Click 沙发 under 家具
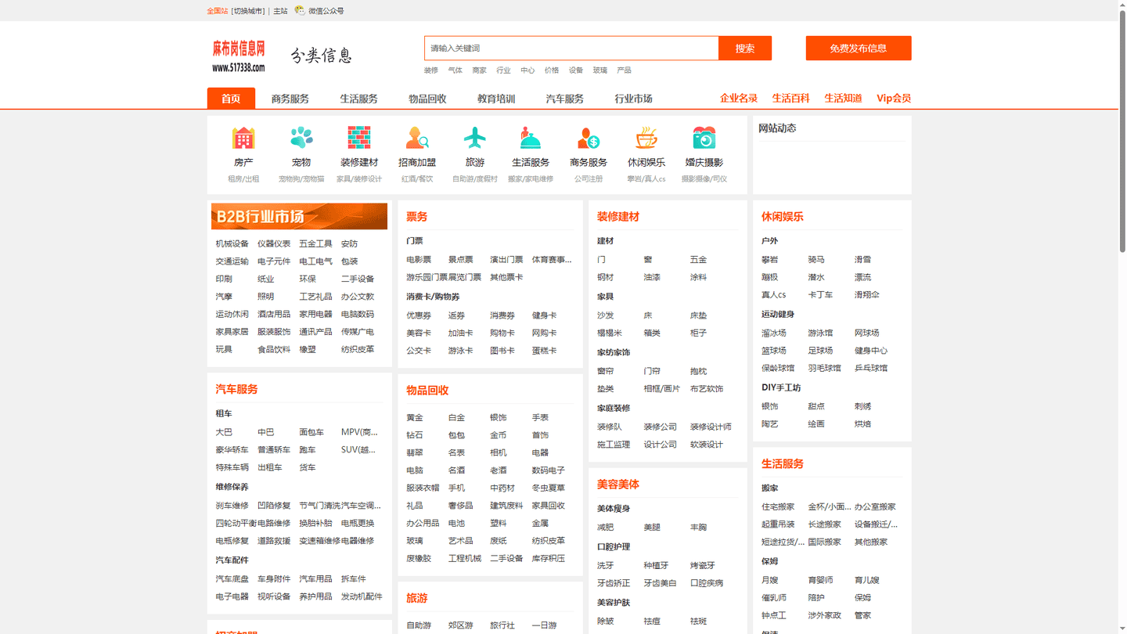This screenshot has width=1127, height=634. tap(605, 315)
